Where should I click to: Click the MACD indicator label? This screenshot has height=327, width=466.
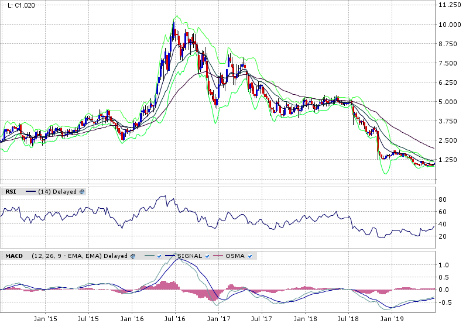tap(14, 256)
